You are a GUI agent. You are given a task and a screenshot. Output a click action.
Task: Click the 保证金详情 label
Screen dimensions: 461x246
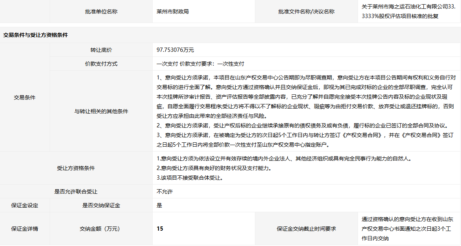pos(25,229)
